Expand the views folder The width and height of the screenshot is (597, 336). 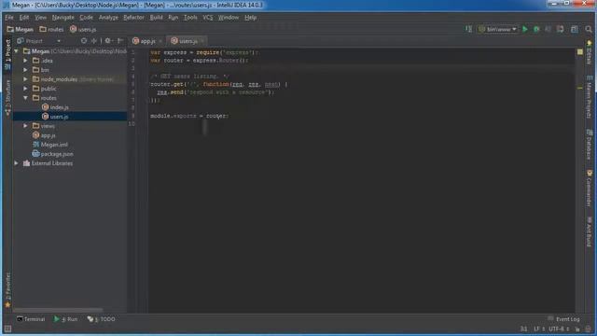25,126
